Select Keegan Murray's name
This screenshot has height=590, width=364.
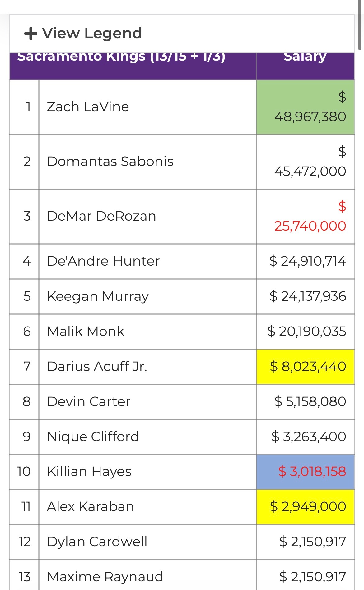pyautogui.click(x=98, y=296)
